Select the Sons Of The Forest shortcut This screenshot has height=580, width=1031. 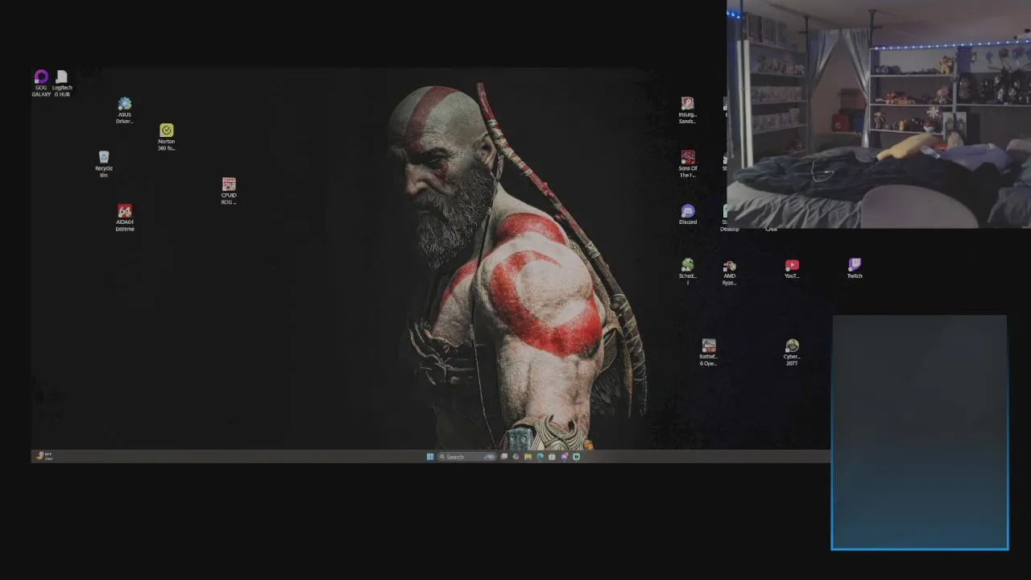[x=688, y=164]
